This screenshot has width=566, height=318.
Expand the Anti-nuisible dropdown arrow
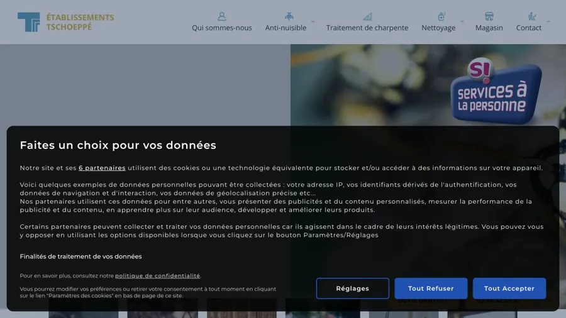click(313, 21)
